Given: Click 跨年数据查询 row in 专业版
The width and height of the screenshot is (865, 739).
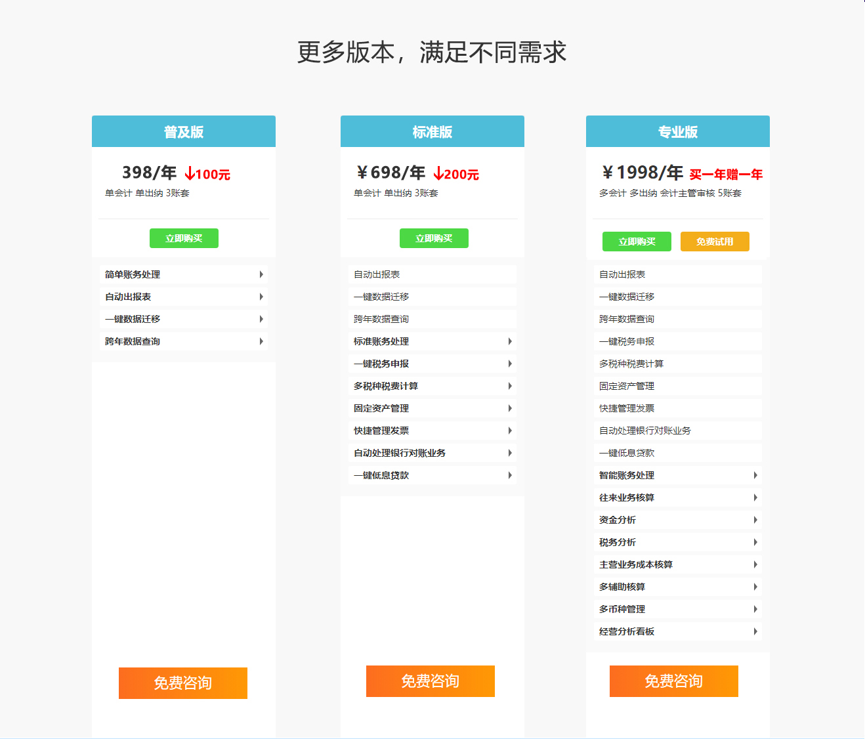Looking at the screenshot, I should (x=678, y=319).
